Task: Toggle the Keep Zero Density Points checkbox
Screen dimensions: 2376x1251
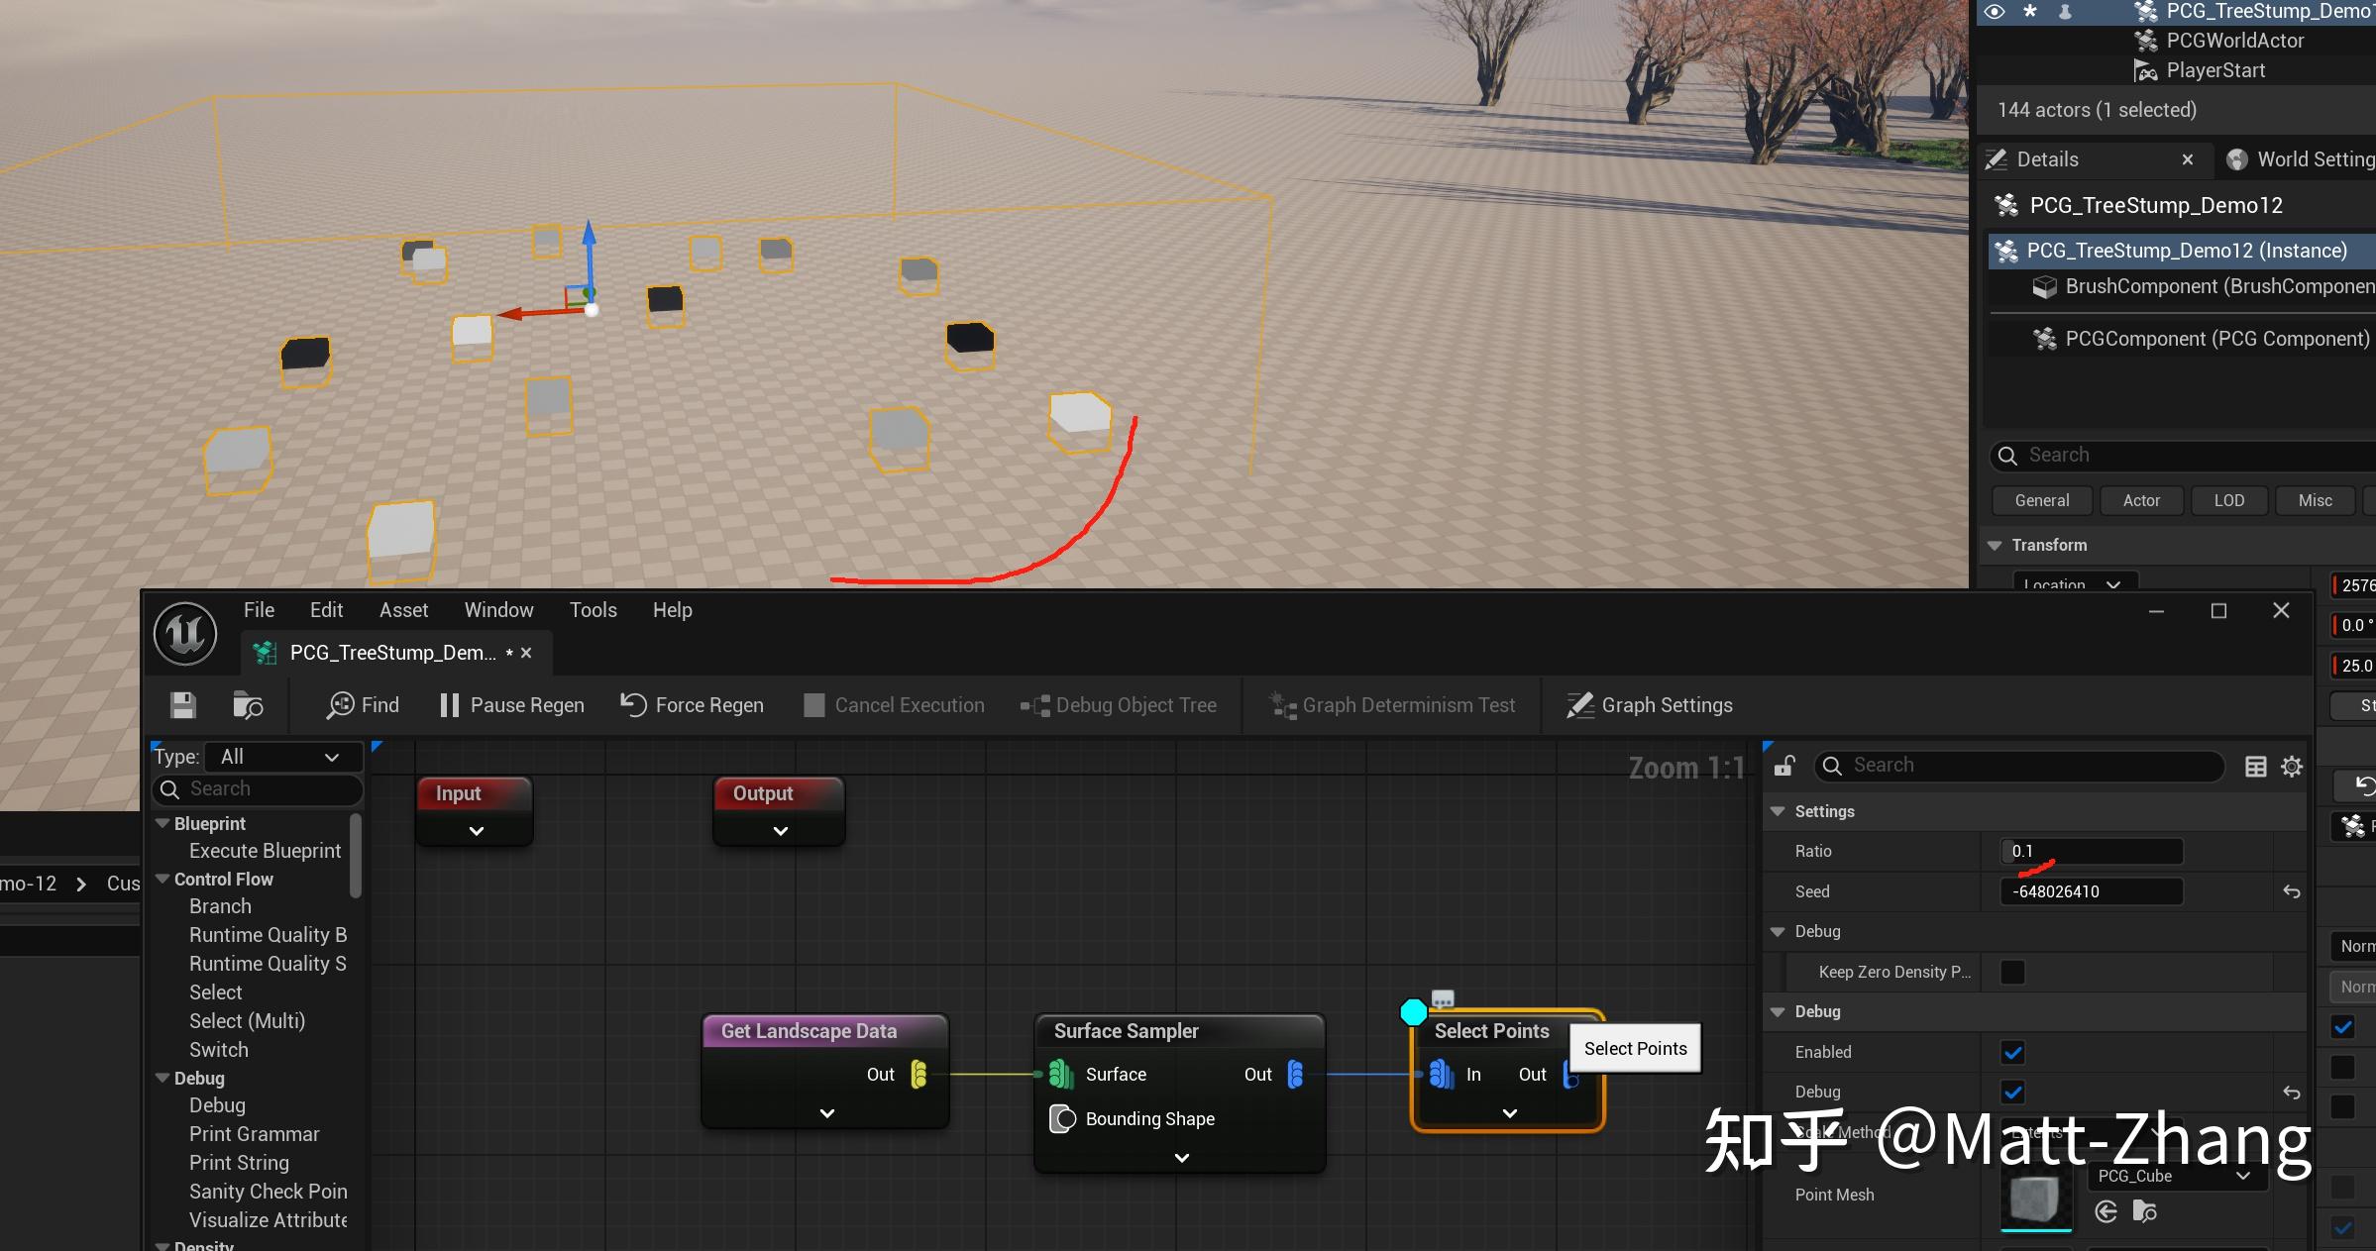Action: pyautogui.click(x=2012, y=972)
